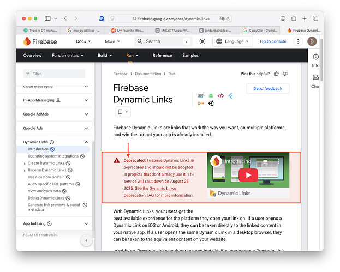Open 'View analytics data' sidebar link
This screenshot has width=340, height=272.
point(44,191)
